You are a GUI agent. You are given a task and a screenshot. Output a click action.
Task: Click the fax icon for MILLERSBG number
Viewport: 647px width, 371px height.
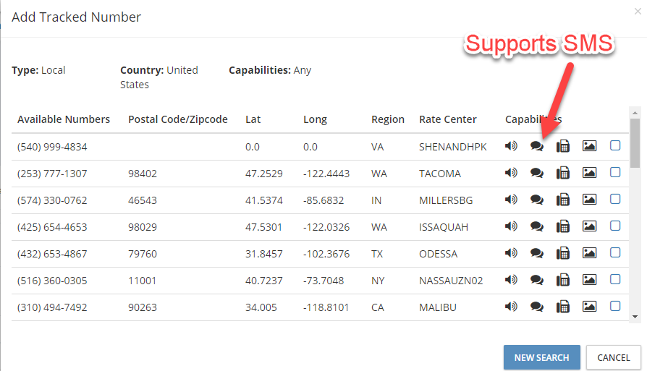point(563,200)
